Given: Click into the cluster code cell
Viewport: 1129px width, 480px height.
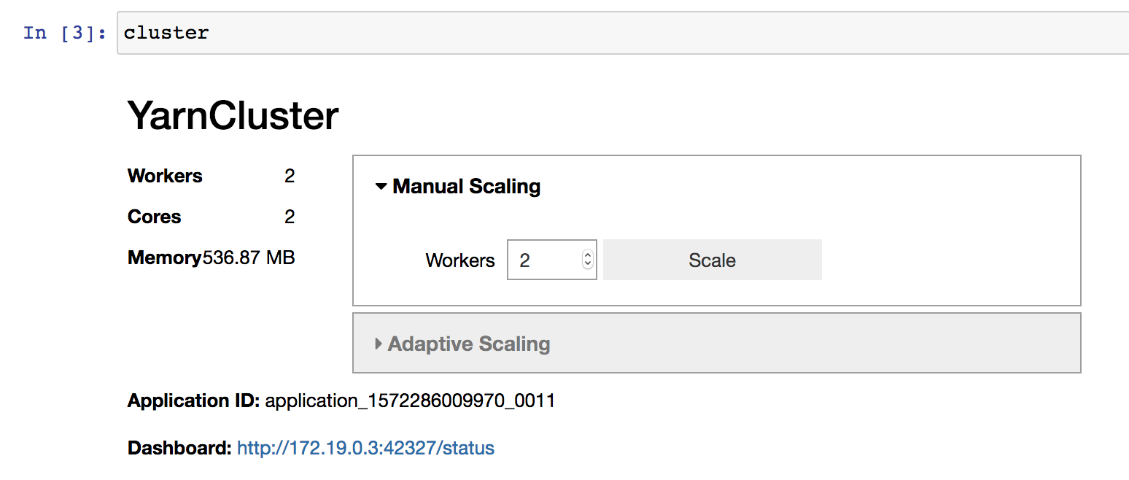Looking at the screenshot, I should pos(623,33).
